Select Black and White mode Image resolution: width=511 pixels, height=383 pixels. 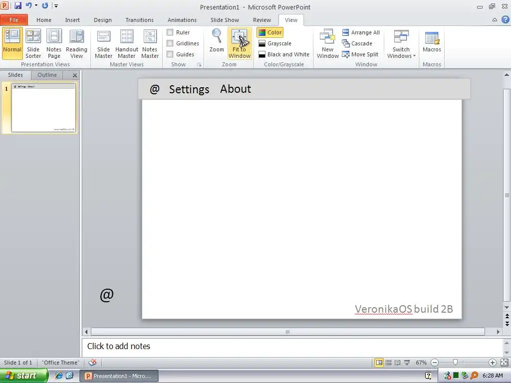[x=283, y=54]
